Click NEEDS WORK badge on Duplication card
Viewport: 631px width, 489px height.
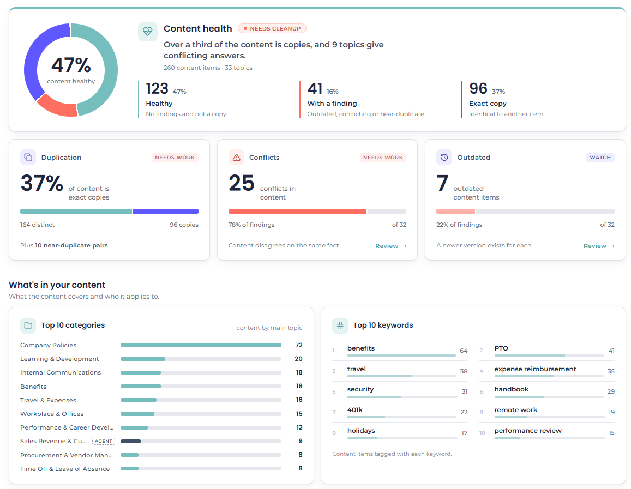coord(175,157)
